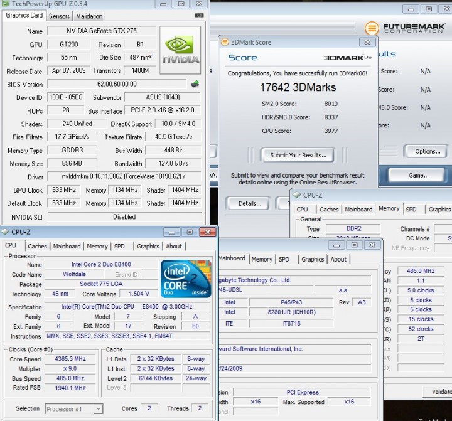Select CPU tab in CPU-Z Memory window
This screenshot has height=421, width=452.
click(302, 210)
